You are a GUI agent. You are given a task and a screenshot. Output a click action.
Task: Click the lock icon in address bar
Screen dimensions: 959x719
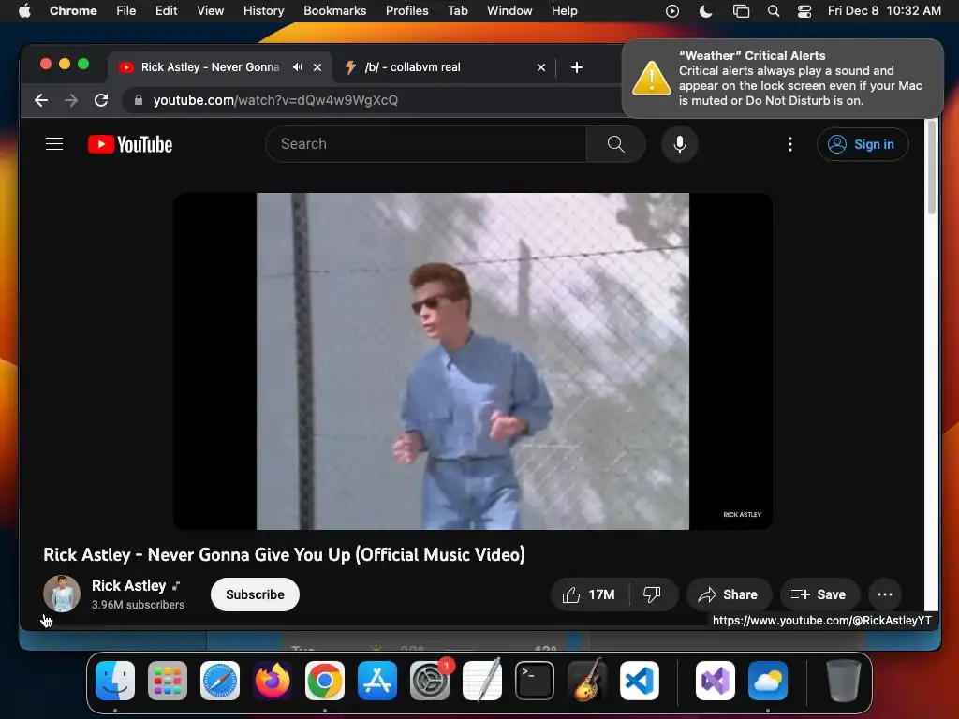pyautogui.click(x=139, y=100)
